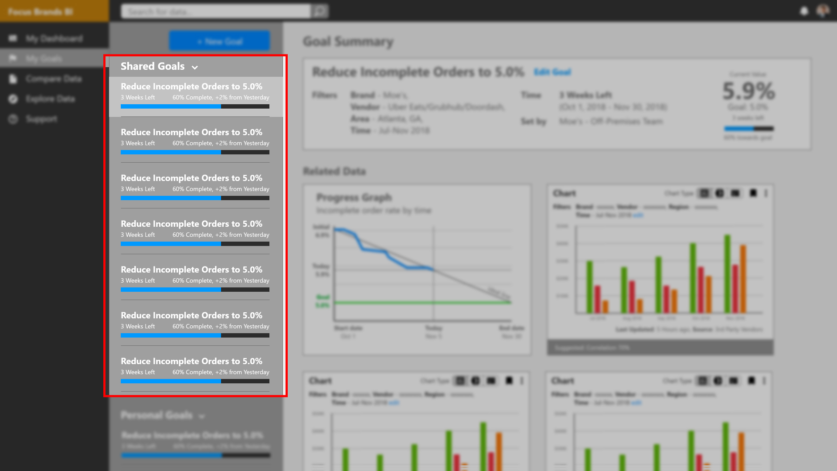Select bar chart type in the lower-left Chart card

point(460,381)
